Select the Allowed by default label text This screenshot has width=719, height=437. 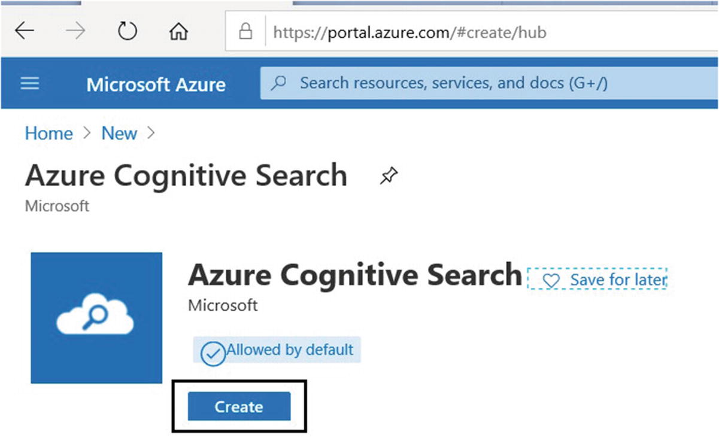[290, 350]
